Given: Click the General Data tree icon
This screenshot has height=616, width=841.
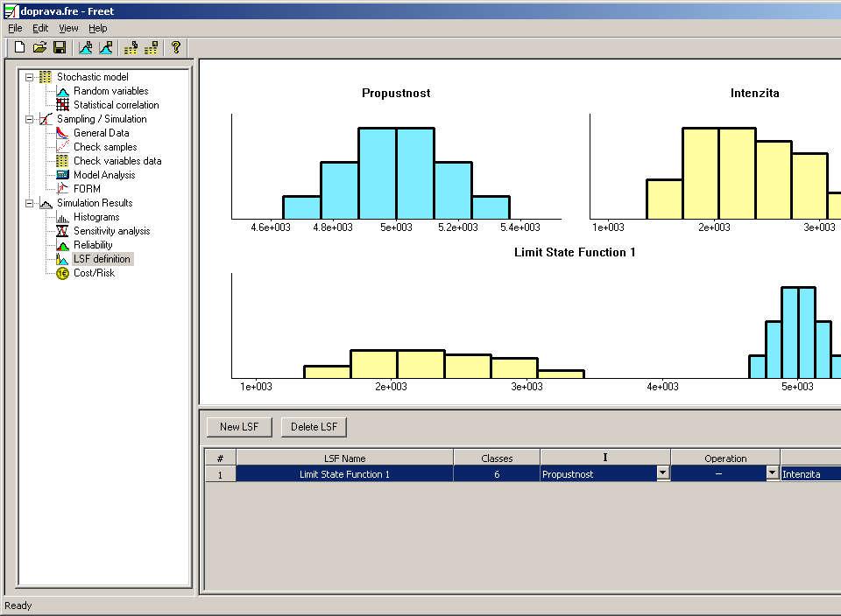Looking at the screenshot, I should [x=63, y=133].
